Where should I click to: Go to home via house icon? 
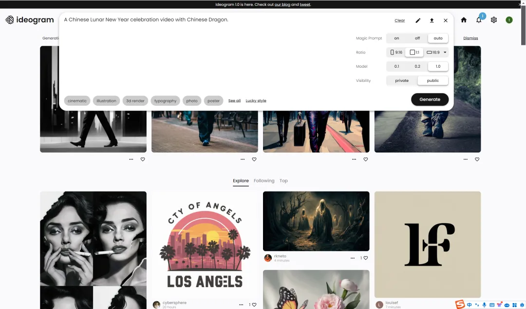(x=464, y=20)
